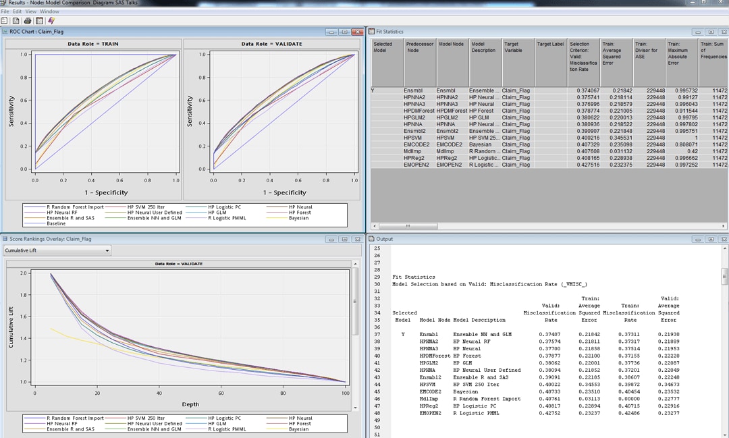Select EMCODE2 in Predecessor Node column

pos(419,144)
